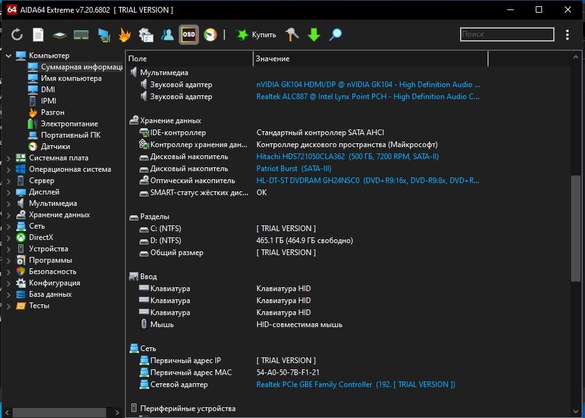Screen dimensions: 585x418
Task: Select the Сеть tree item
Action: 30,226
